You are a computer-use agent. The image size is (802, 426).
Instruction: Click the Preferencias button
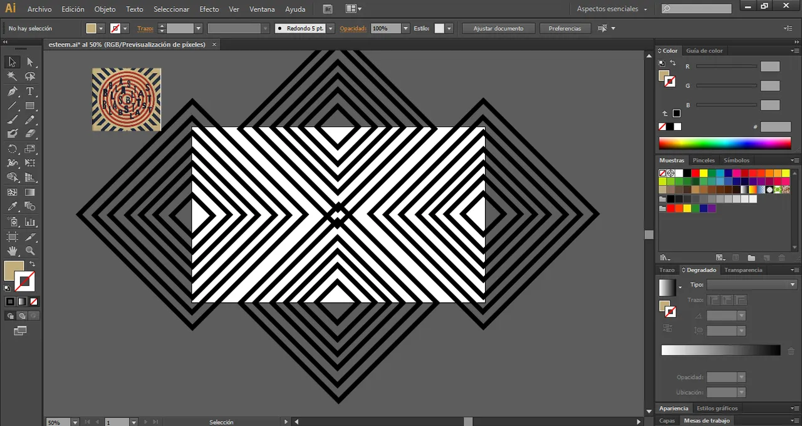coord(565,28)
